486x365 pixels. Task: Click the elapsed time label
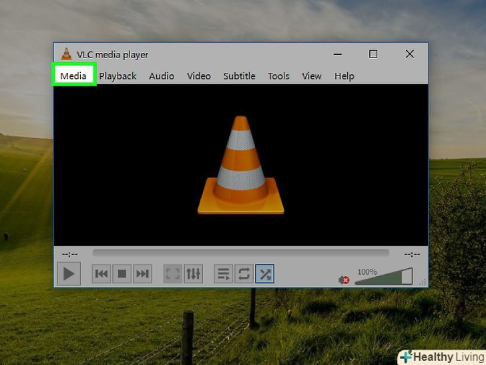click(69, 255)
